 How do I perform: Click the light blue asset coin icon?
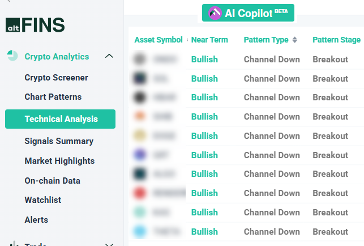pos(141,231)
